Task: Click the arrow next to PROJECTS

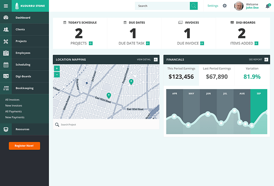Action: point(91,44)
